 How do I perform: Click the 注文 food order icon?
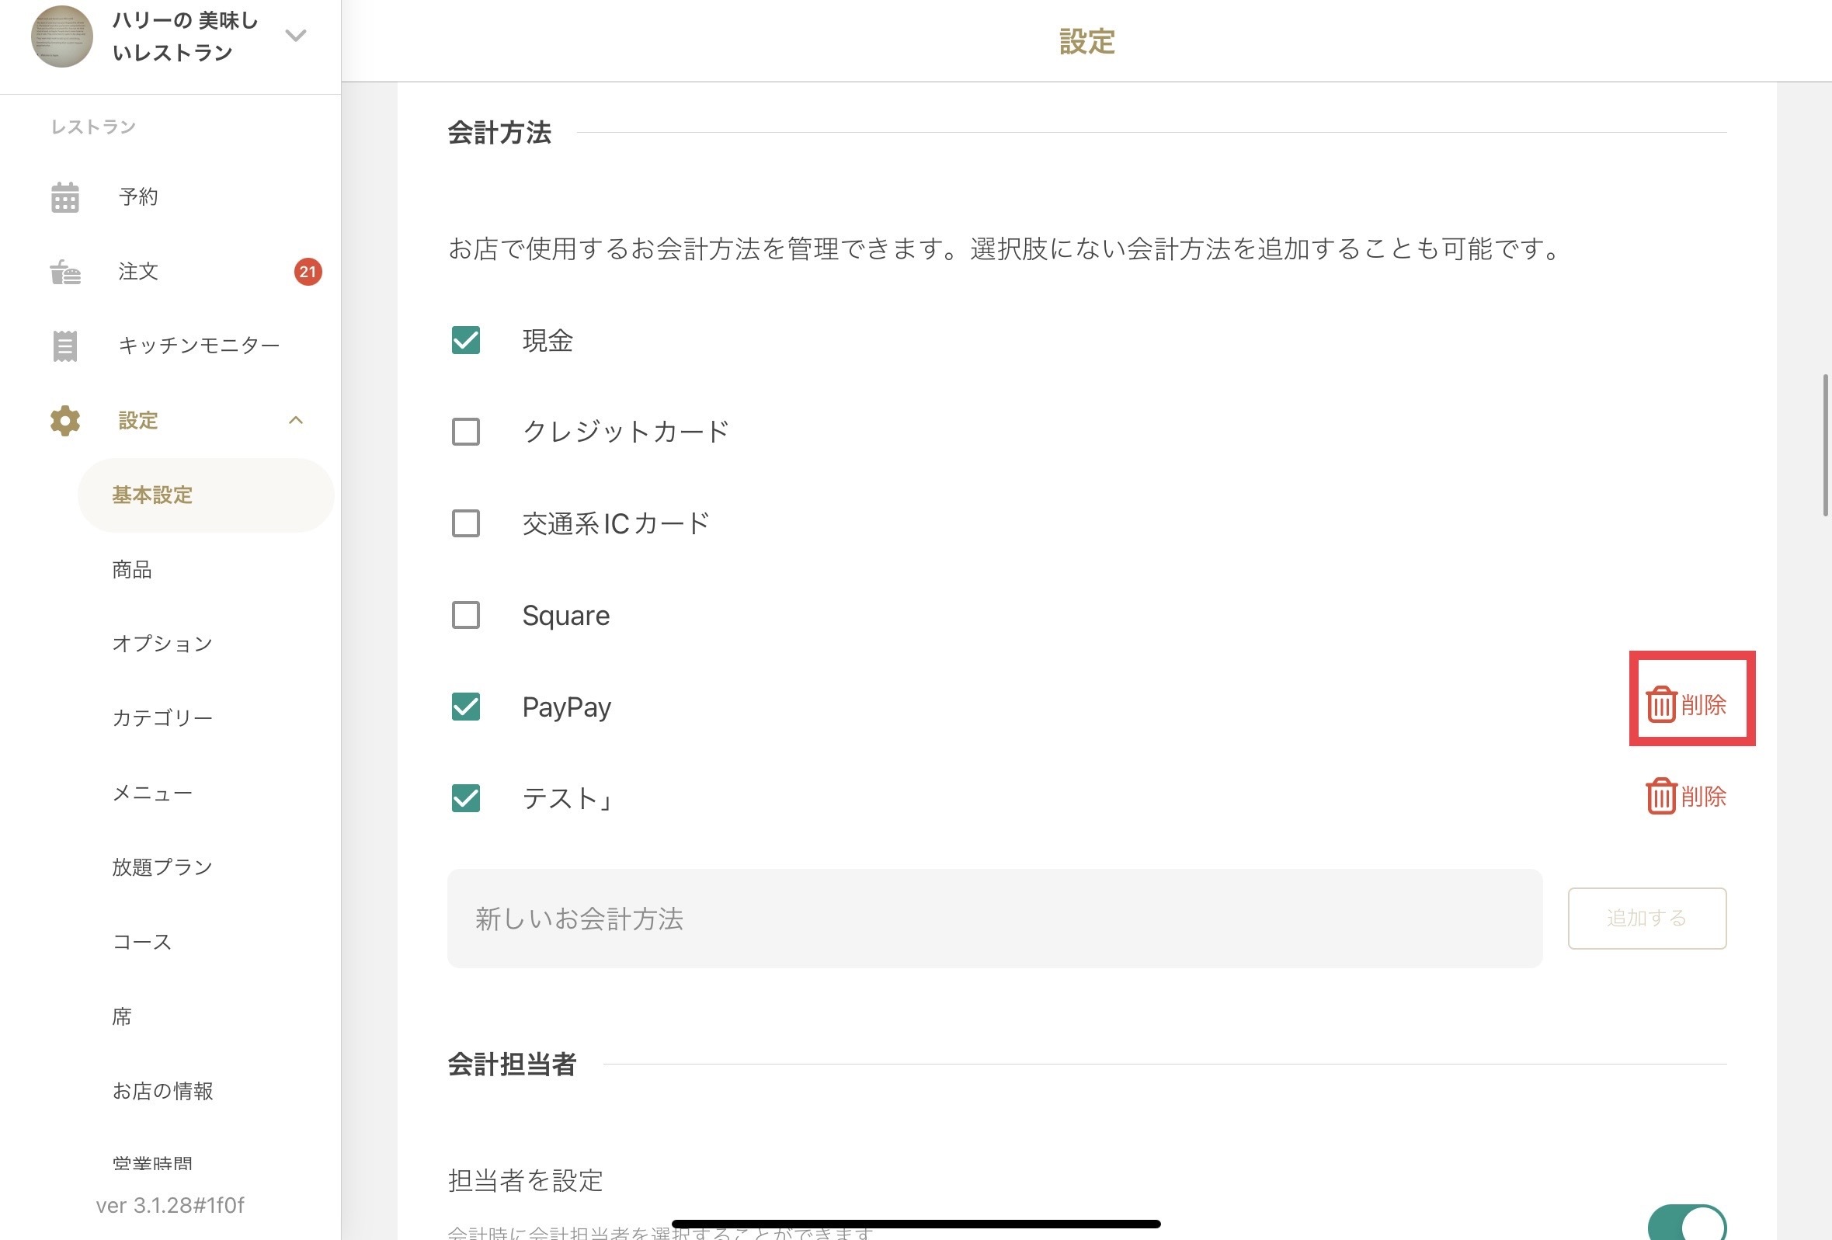[x=64, y=272]
